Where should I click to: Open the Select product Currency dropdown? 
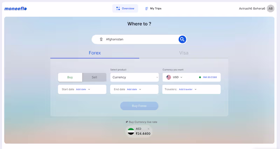pos(134,77)
